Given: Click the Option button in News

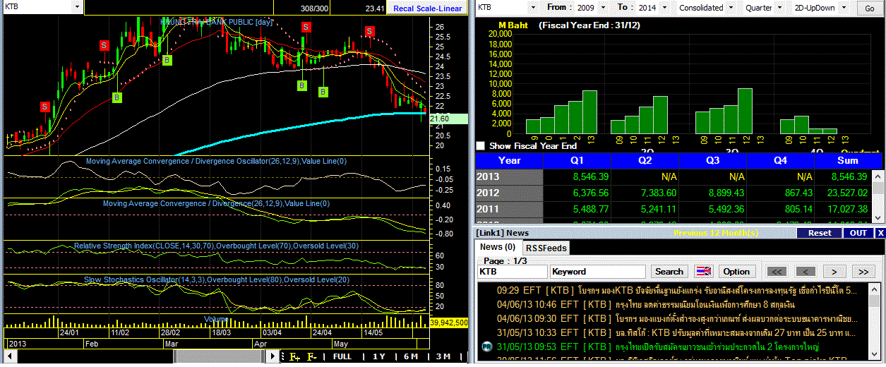Looking at the screenshot, I should (x=736, y=272).
